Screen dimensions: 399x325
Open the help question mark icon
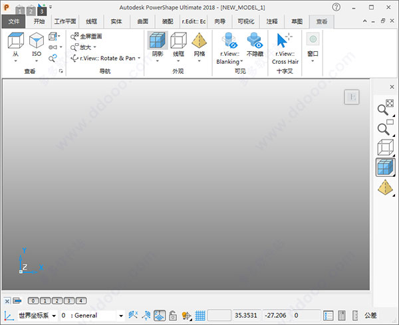[x=336, y=7]
